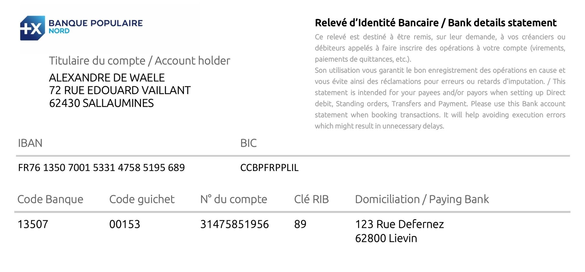This screenshot has width=585, height=272.
Task: Select the IBAN number starting with FR76
Action: click(x=101, y=168)
